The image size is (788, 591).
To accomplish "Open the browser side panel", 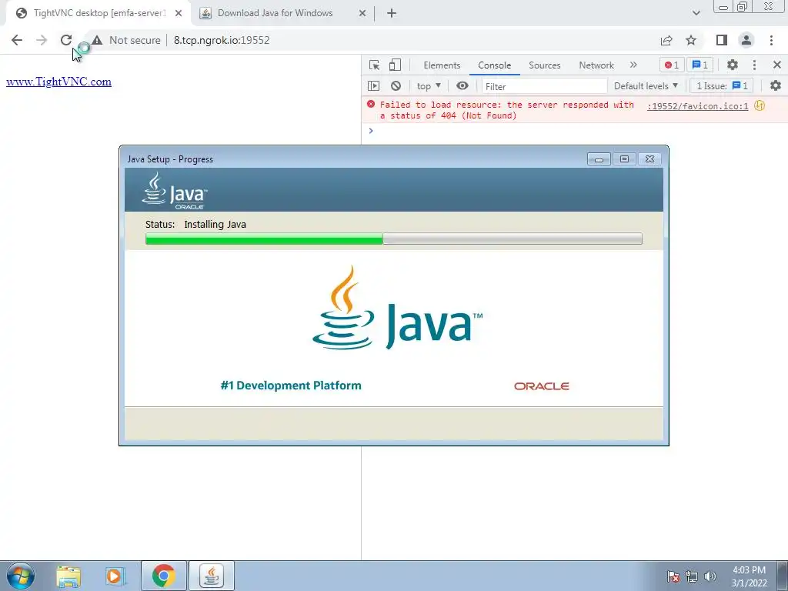I will click(x=722, y=40).
